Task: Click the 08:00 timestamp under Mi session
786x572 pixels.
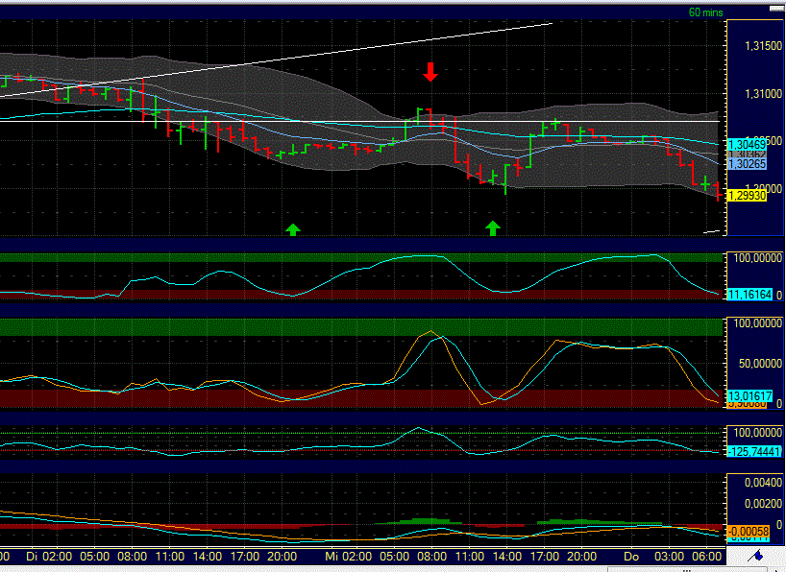Action: [431, 555]
